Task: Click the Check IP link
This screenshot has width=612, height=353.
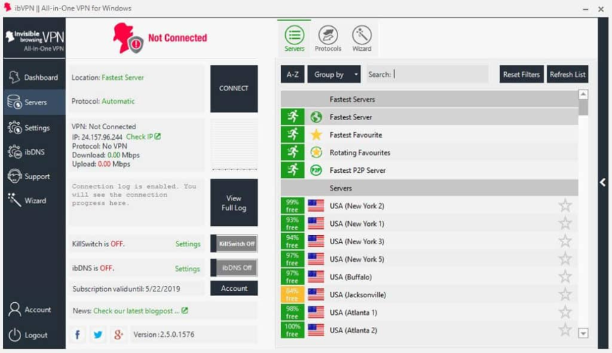Action: 143,137
